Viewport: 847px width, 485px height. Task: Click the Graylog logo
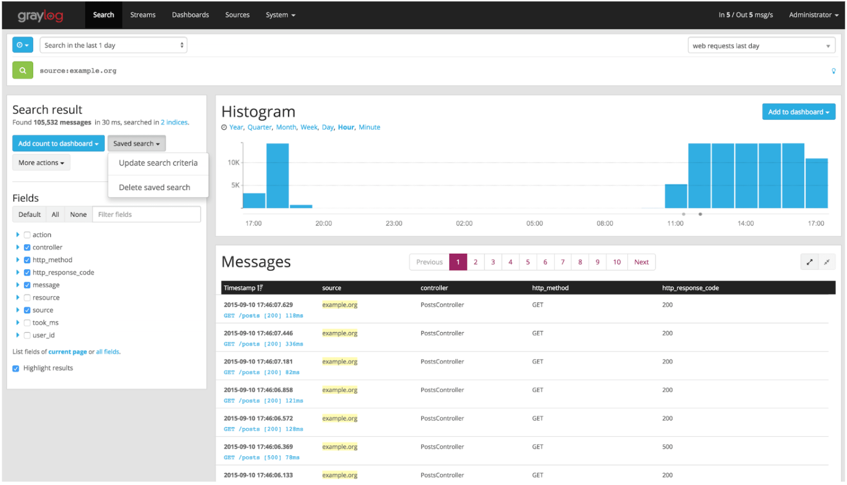pyautogui.click(x=40, y=16)
